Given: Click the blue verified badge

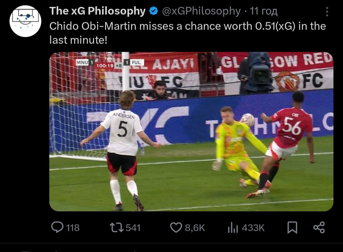Looking at the screenshot, I should coord(154,11).
